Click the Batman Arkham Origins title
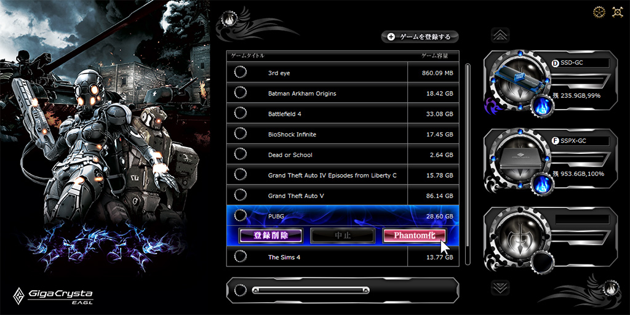The image size is (630, 315). [x=302, y=94]
